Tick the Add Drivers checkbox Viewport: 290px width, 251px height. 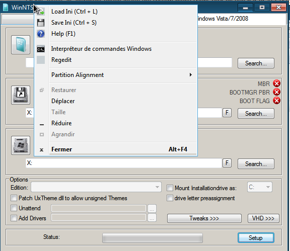tap(14, 218)
